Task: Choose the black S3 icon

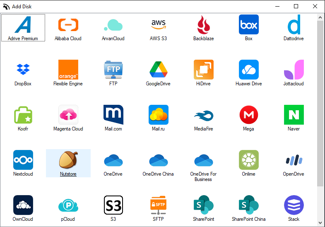Action: click(113, 205)
